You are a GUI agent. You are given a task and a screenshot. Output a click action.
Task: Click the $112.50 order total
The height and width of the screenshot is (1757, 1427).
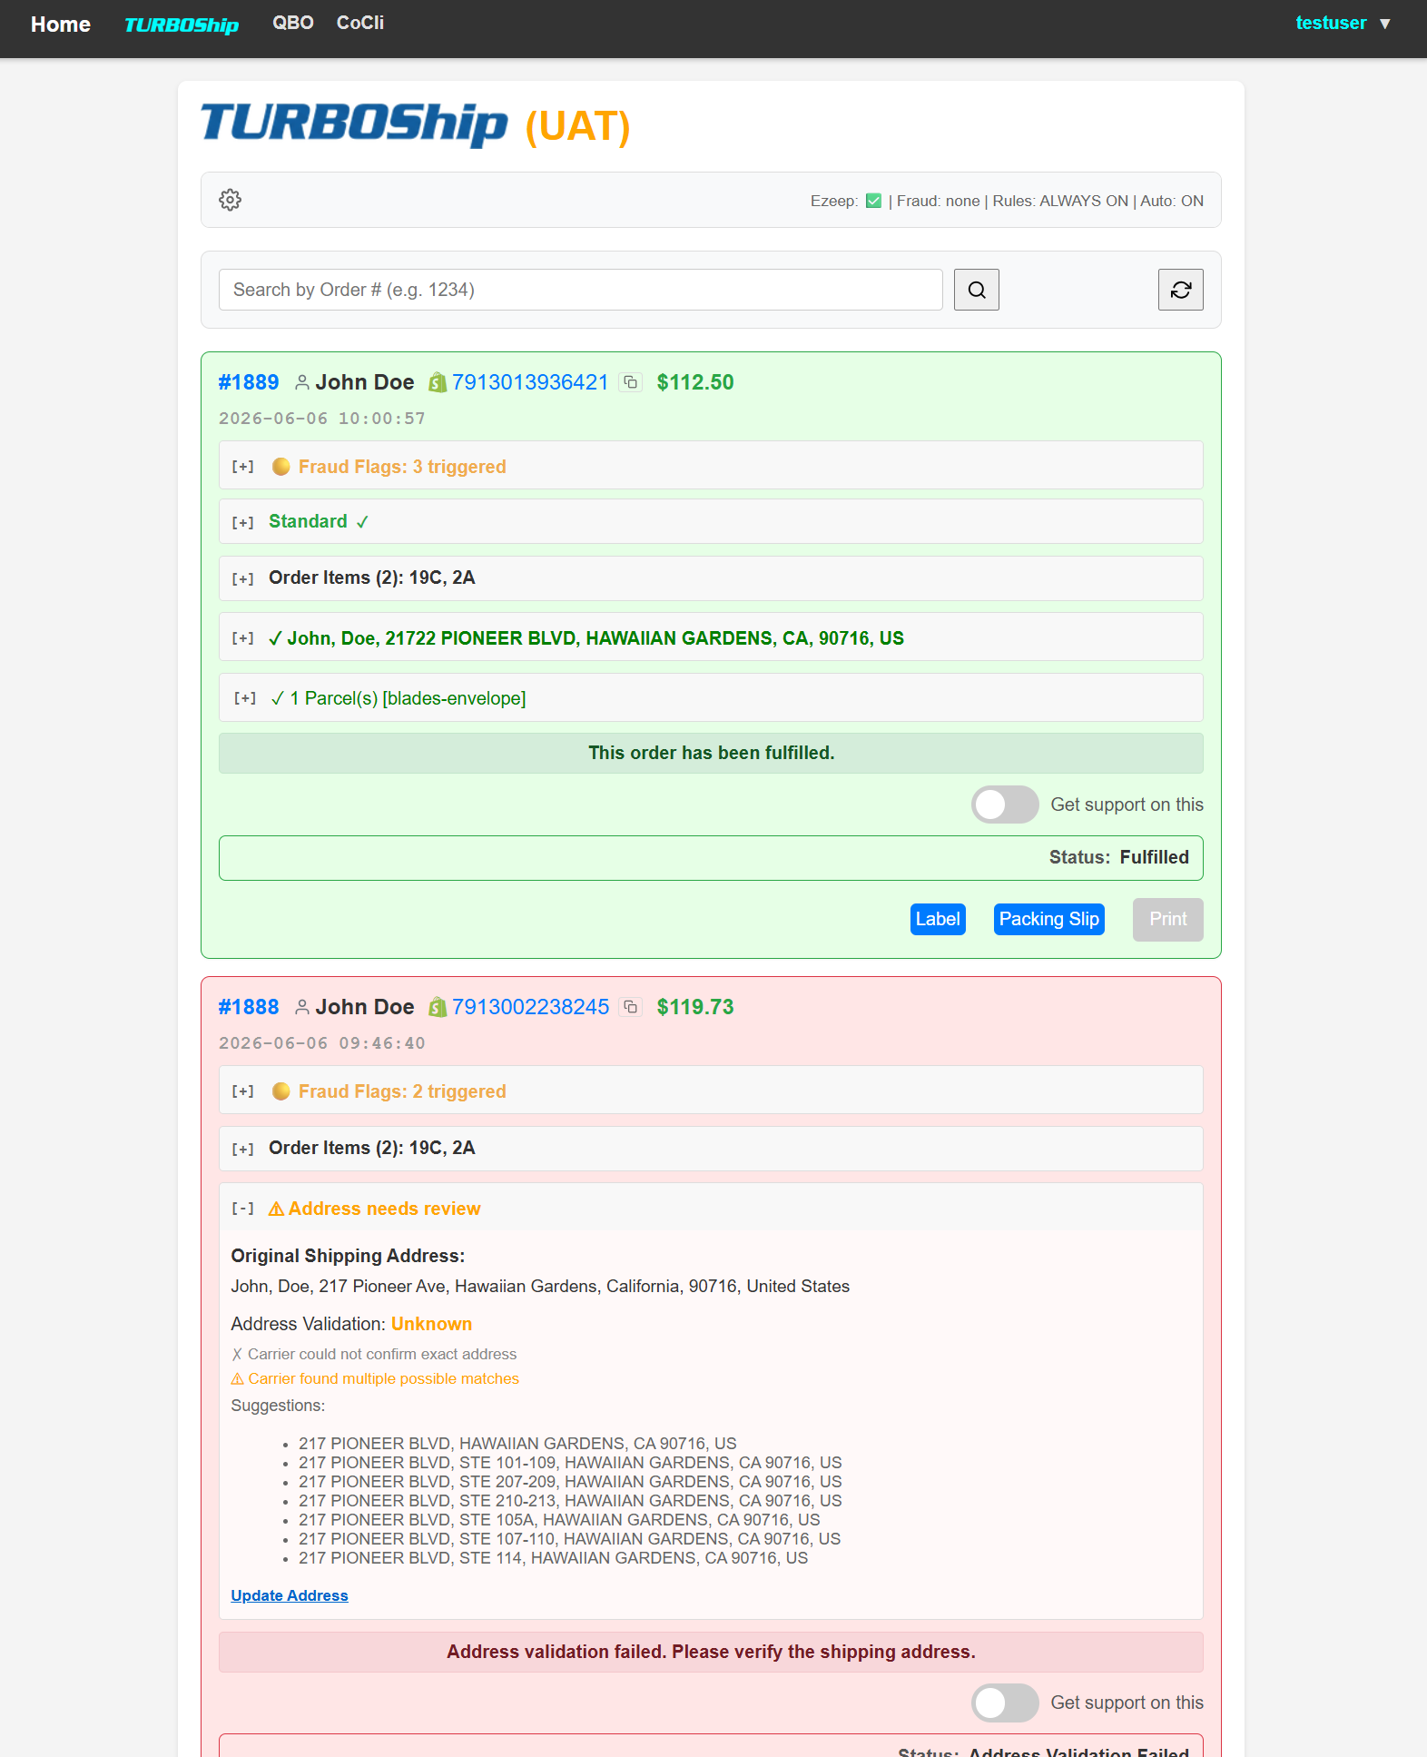[x=695, y=382]
